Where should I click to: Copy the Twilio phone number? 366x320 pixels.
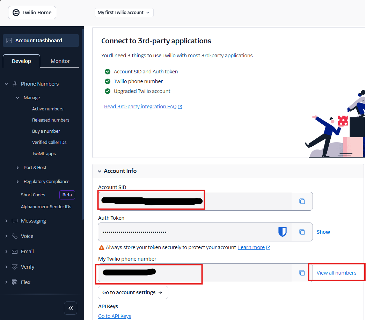[302, 273]
